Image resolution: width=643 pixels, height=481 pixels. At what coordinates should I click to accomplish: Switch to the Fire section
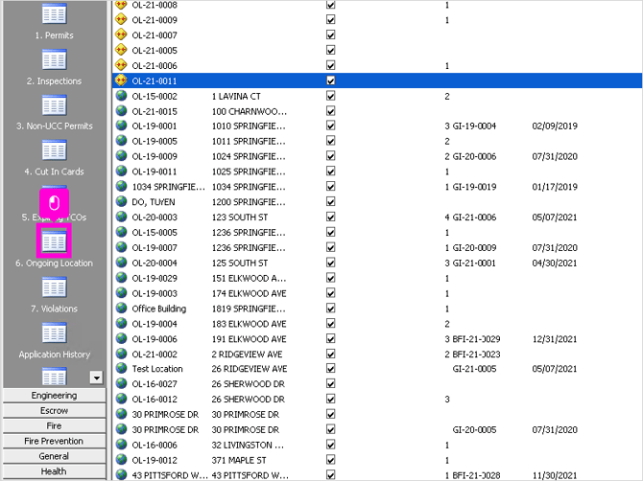(54, 425)
